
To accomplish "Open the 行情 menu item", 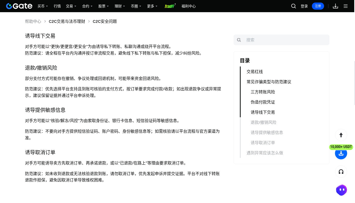I will [x=57, y=6].
